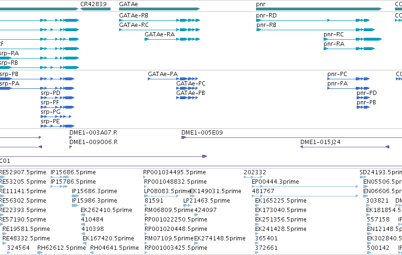Image resolution: width=402 pixels, height=255 pixels.
Task: Select RE19581.5prime EST
Action: click(x=4, y=234)
